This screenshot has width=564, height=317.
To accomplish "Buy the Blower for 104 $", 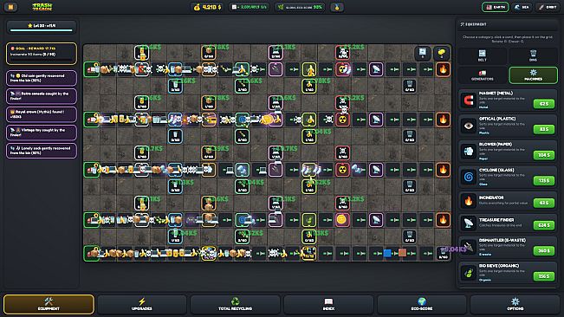I will click(544, 155).
